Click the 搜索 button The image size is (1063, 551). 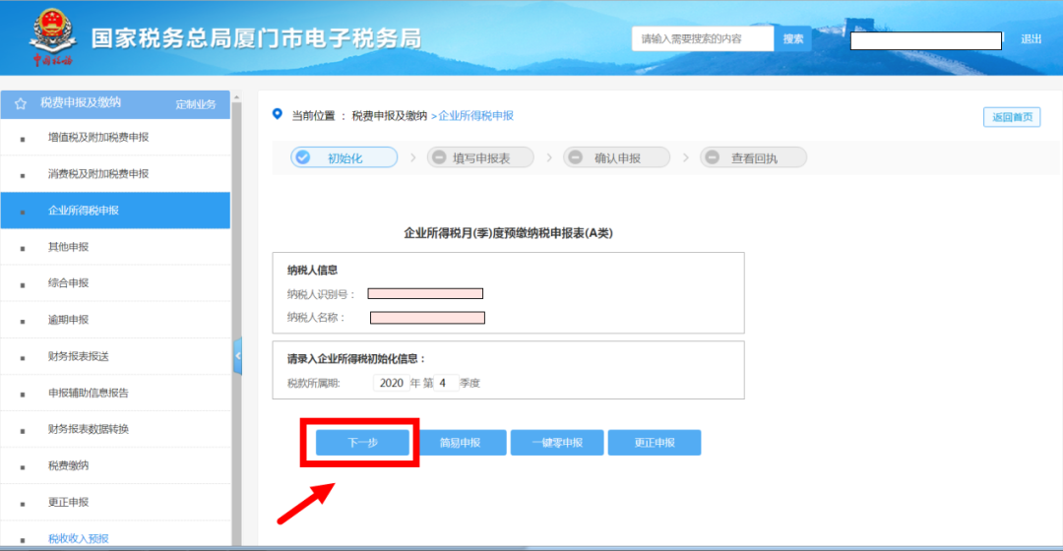click(793, 38)
